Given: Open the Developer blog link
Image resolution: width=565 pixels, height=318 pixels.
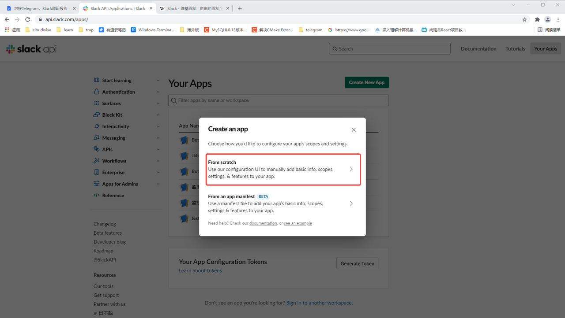Looking at the screenshot, I should click(109, 242).
